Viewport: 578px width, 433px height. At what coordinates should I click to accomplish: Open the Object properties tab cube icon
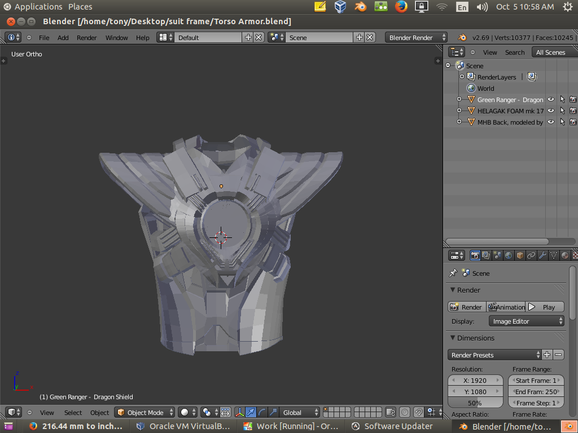[520, 255]
